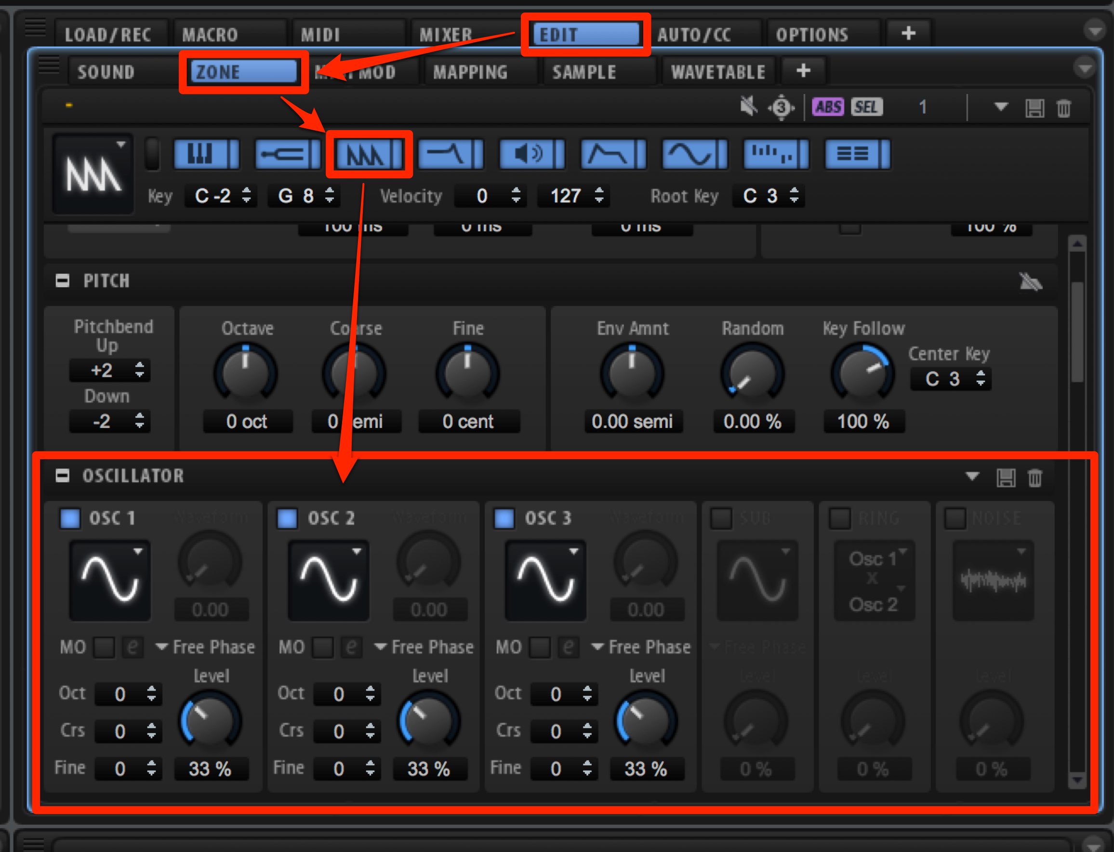Select the SOUND sub-tab

(124, 71)
